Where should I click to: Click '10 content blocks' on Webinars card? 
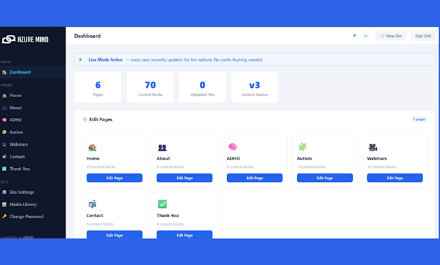point(381,167)
